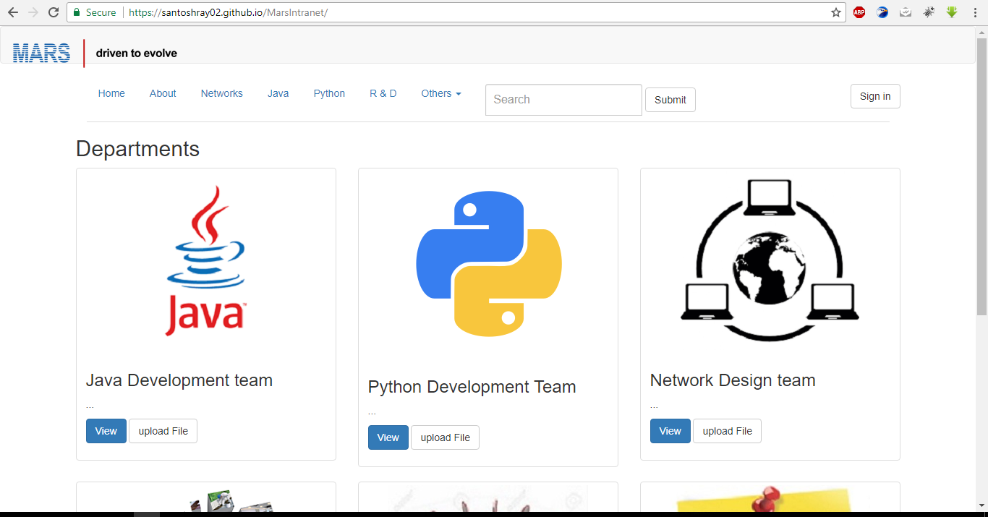Viewport: 988px width, 517px height.
Task: Open the About nav link
Action: pos(163,93)
